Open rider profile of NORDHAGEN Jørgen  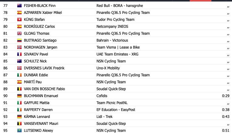tap(41, 47)
